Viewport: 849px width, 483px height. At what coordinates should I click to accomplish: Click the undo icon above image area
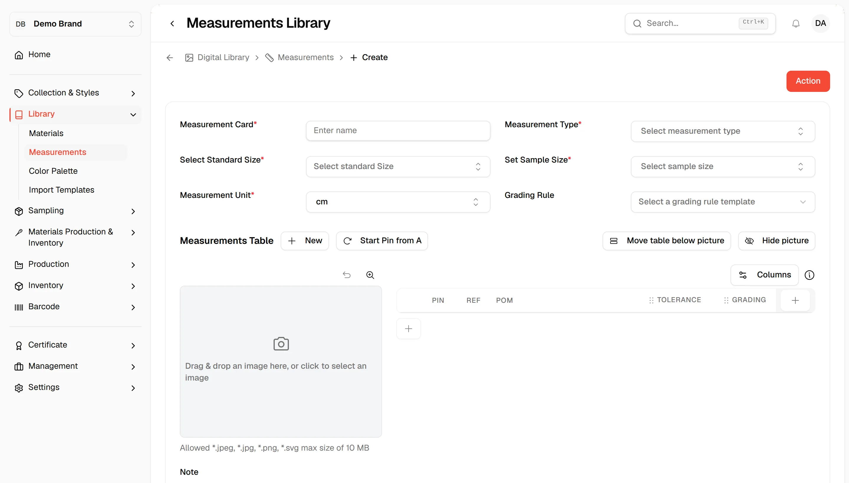(x=347, y=275)
